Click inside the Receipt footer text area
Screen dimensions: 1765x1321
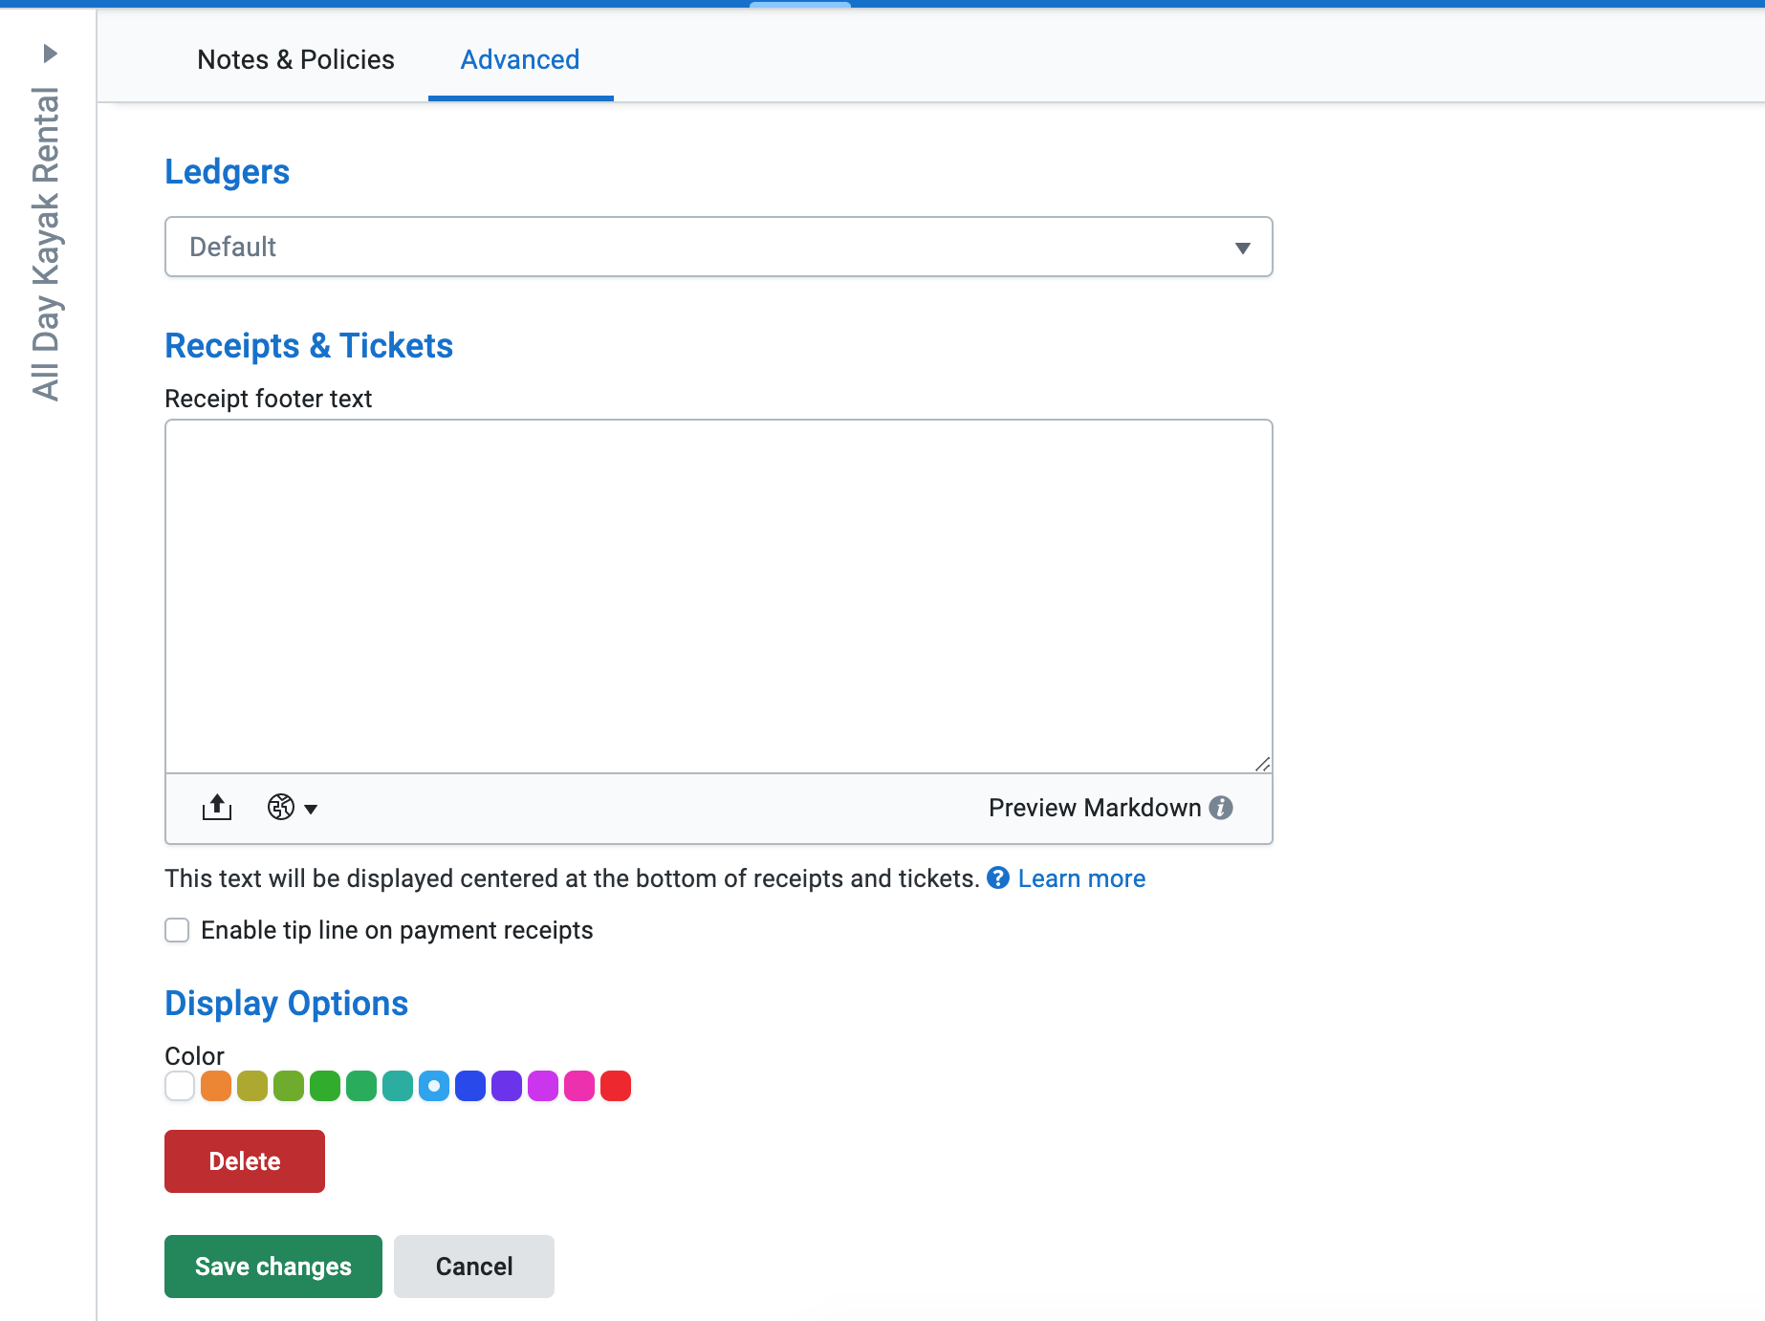[719, 596]
